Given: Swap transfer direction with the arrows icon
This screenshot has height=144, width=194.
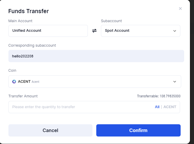Looking at the screenshot, I should [x=94, y=31].
